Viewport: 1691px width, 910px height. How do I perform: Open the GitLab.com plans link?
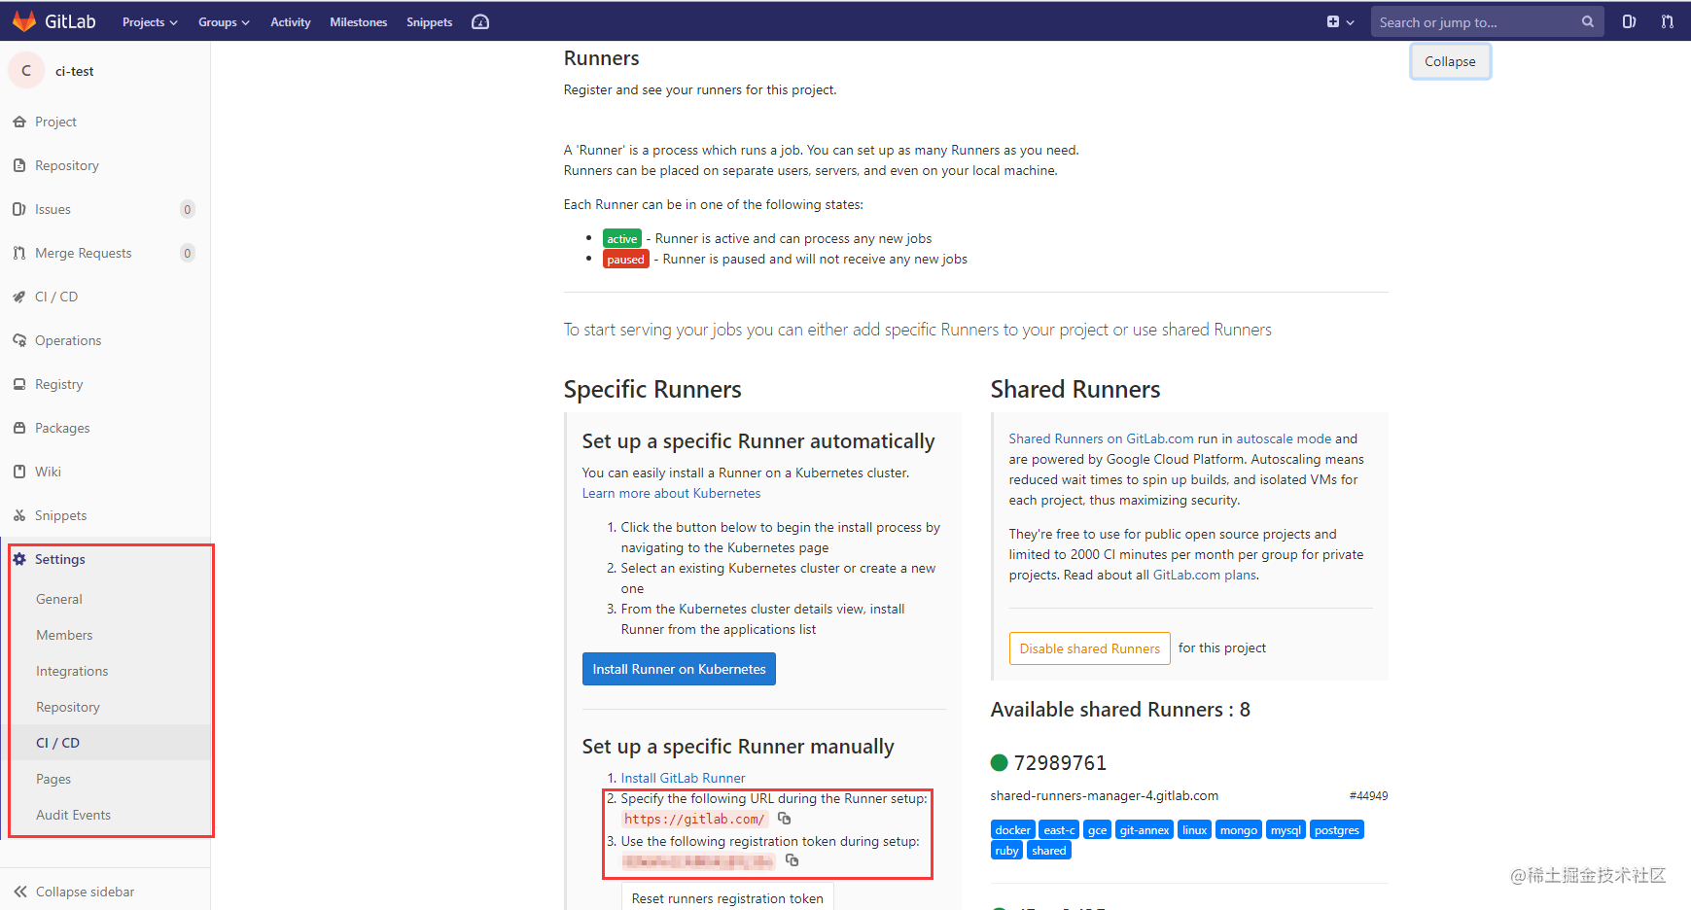click(1205, 575)
